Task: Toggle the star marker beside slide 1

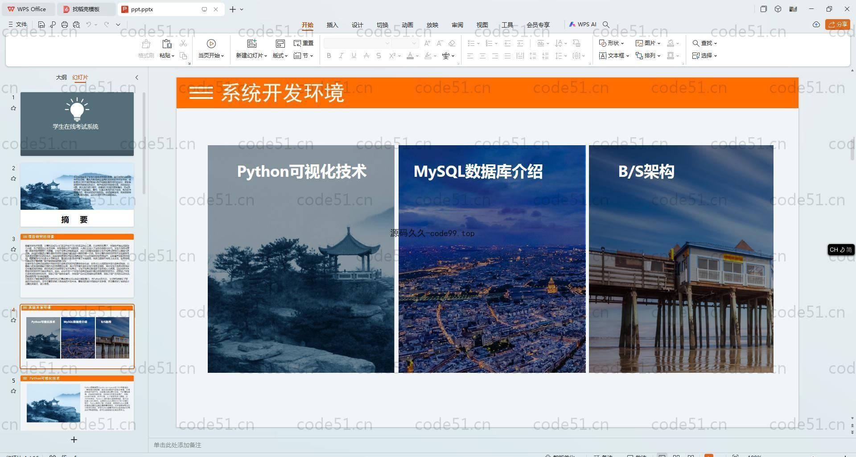Action: click(x=13, y=108)
